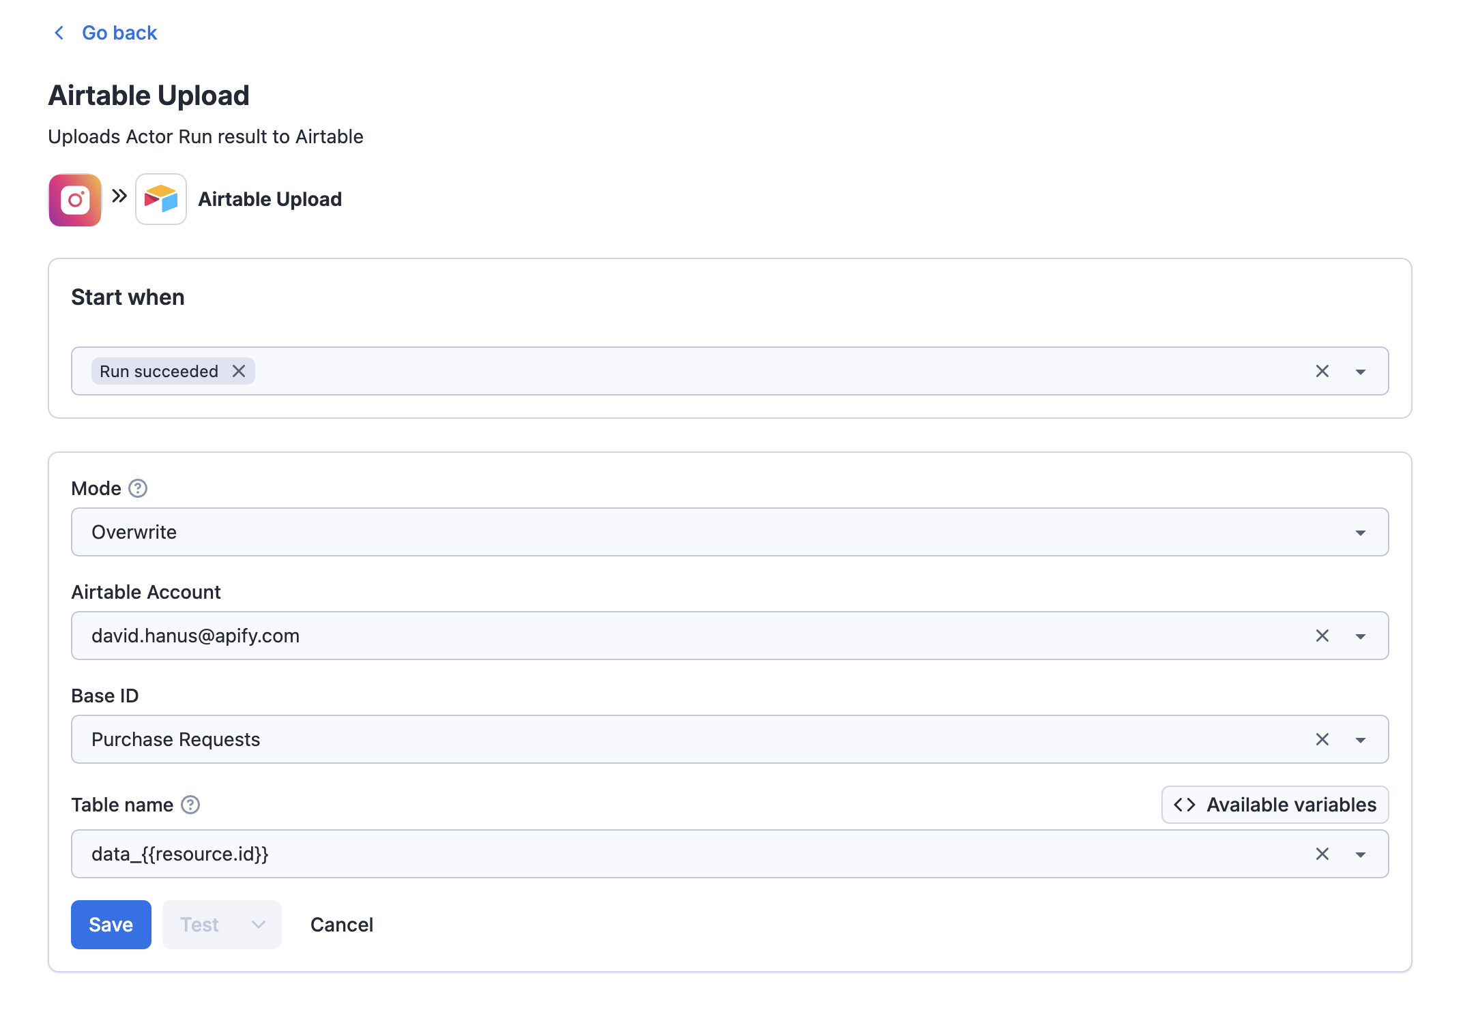Click the Save button
Image resolution: width=1463 pixels, height=1027 pixels.
pyautogui.click(x=111, y=925)
